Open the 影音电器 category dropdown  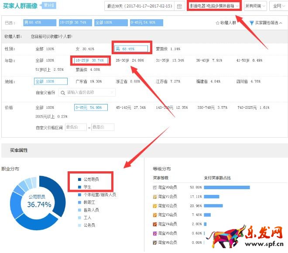214,6
